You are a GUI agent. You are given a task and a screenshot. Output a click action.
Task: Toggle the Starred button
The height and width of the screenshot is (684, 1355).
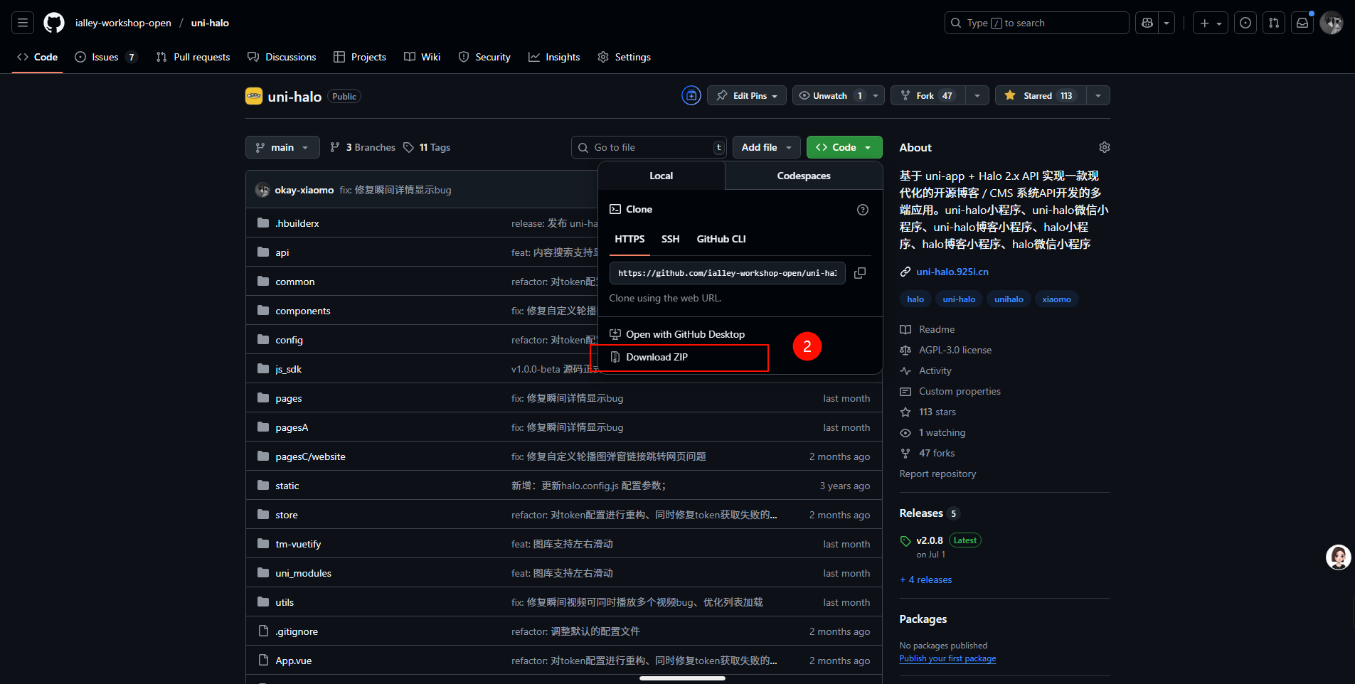1041,95
